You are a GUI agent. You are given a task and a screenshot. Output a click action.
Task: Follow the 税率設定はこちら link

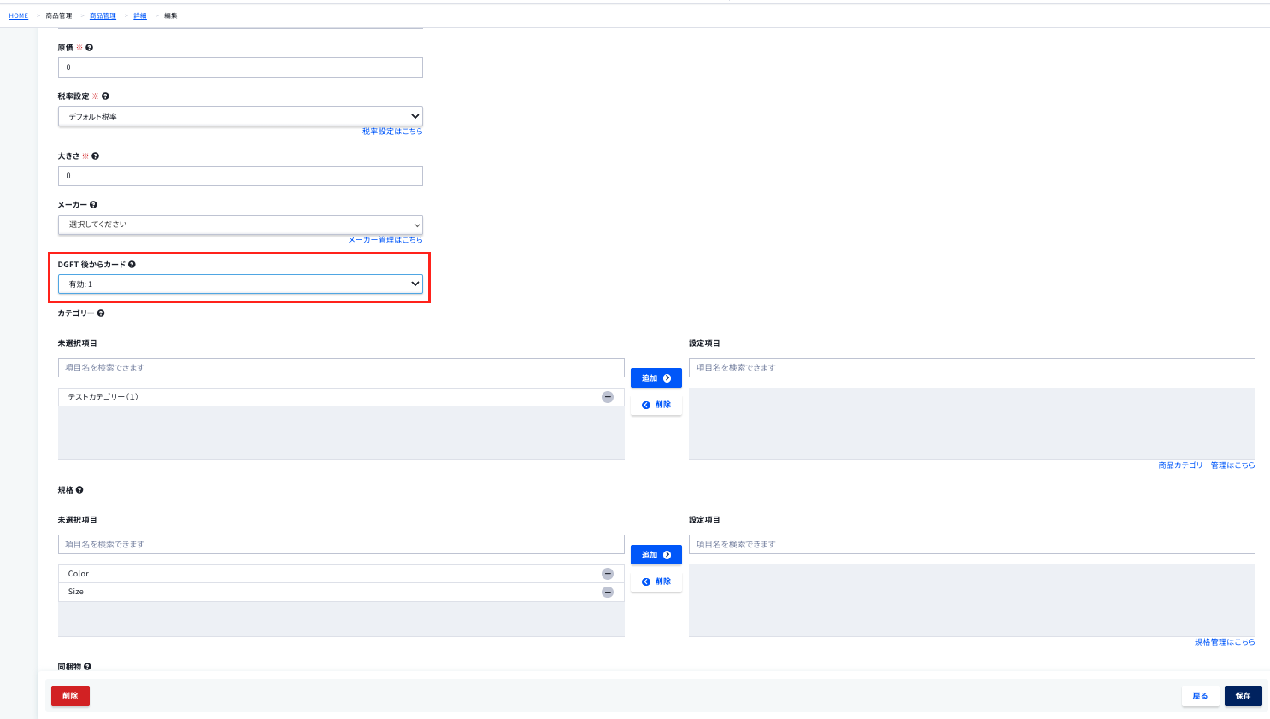392,132
